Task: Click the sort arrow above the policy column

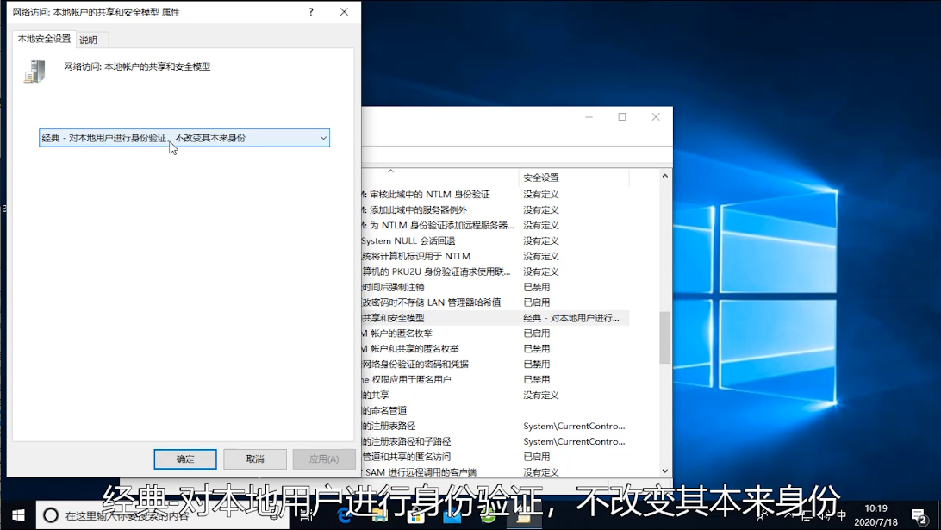Action: tap(390, 171)
